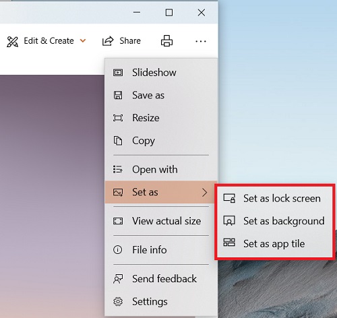Image resolution: width=337 pixels, height=318 pixels.
Task: Click the floppy disk Save as icon
Action: 118,95
